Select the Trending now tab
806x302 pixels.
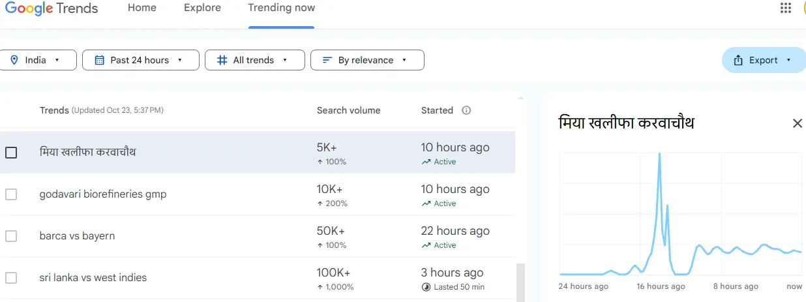(282, 8)
